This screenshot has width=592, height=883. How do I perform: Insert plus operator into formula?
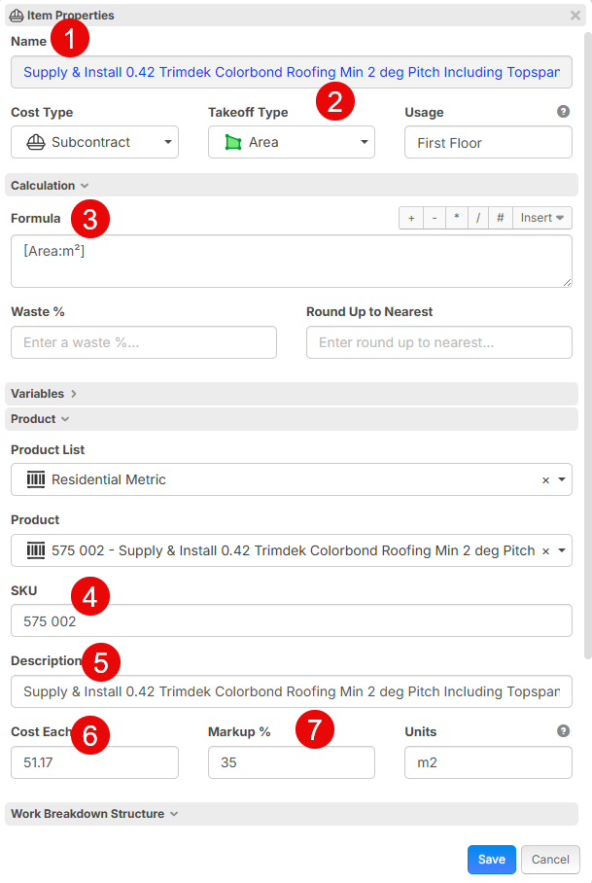410,218
